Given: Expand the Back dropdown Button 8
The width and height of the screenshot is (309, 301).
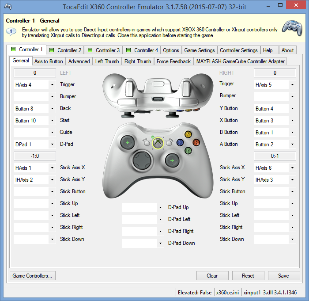Looking at the screenshot, I should 52,109.
